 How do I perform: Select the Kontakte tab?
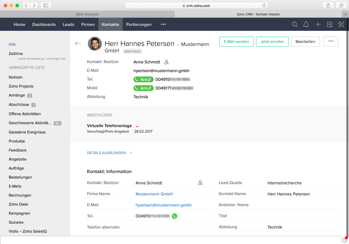click(x=111, y=24)
